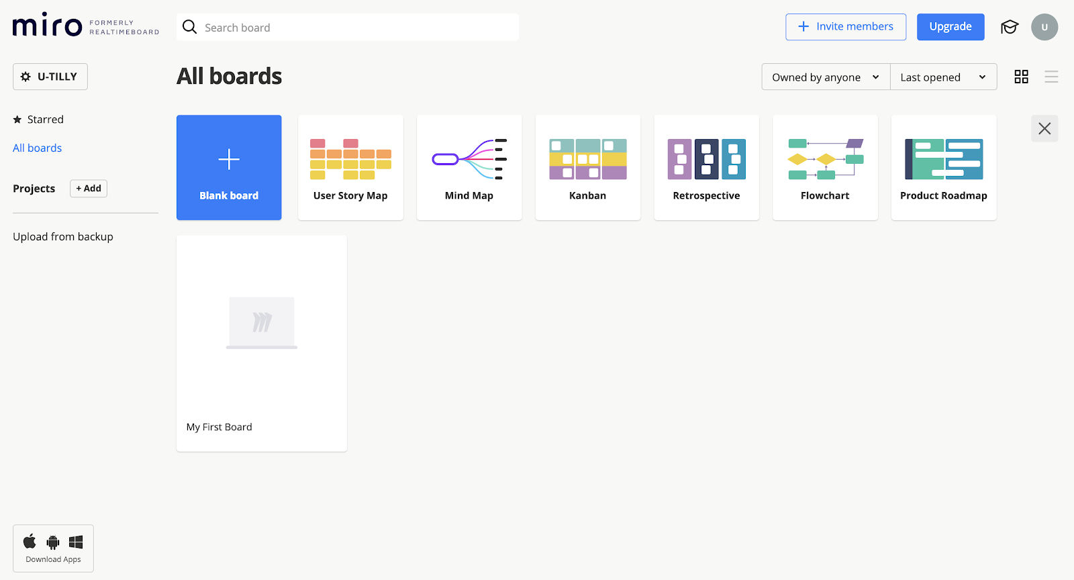Image resolution: width=1074 pixels, height=580 pixels.
Task: Focus the Search board field
Action: click(x=348, y=28)
